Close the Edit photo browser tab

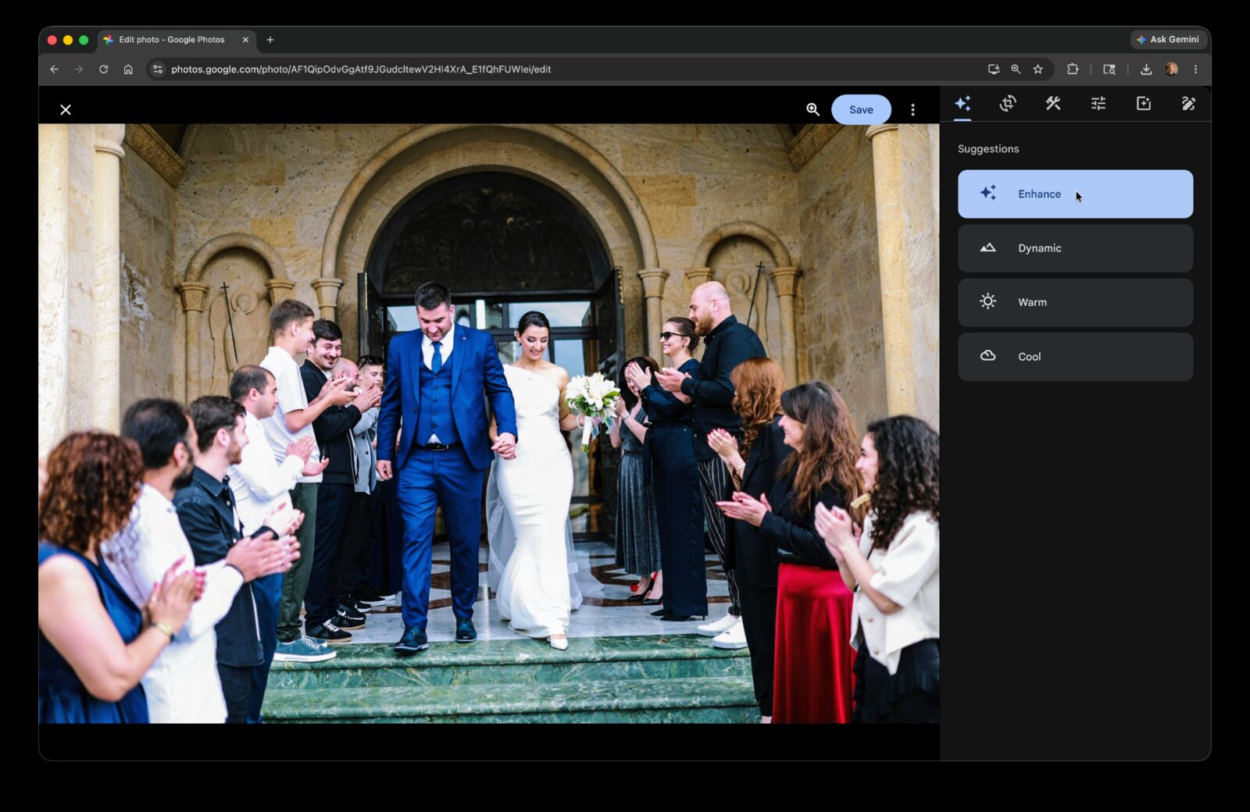coord(245,40)
